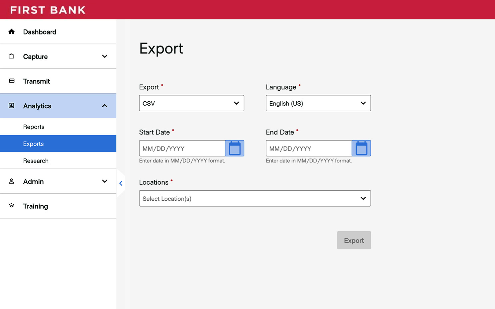Click the Admin menu label
This screenshot has width=495, height=309.
click(x=33, y=181)
